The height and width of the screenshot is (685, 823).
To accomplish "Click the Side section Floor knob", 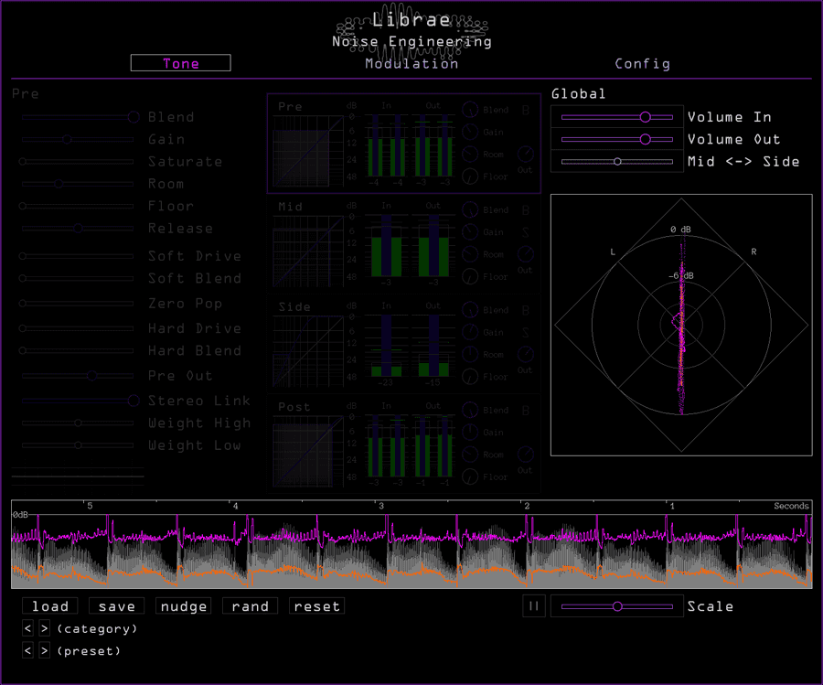I will 470,377.
